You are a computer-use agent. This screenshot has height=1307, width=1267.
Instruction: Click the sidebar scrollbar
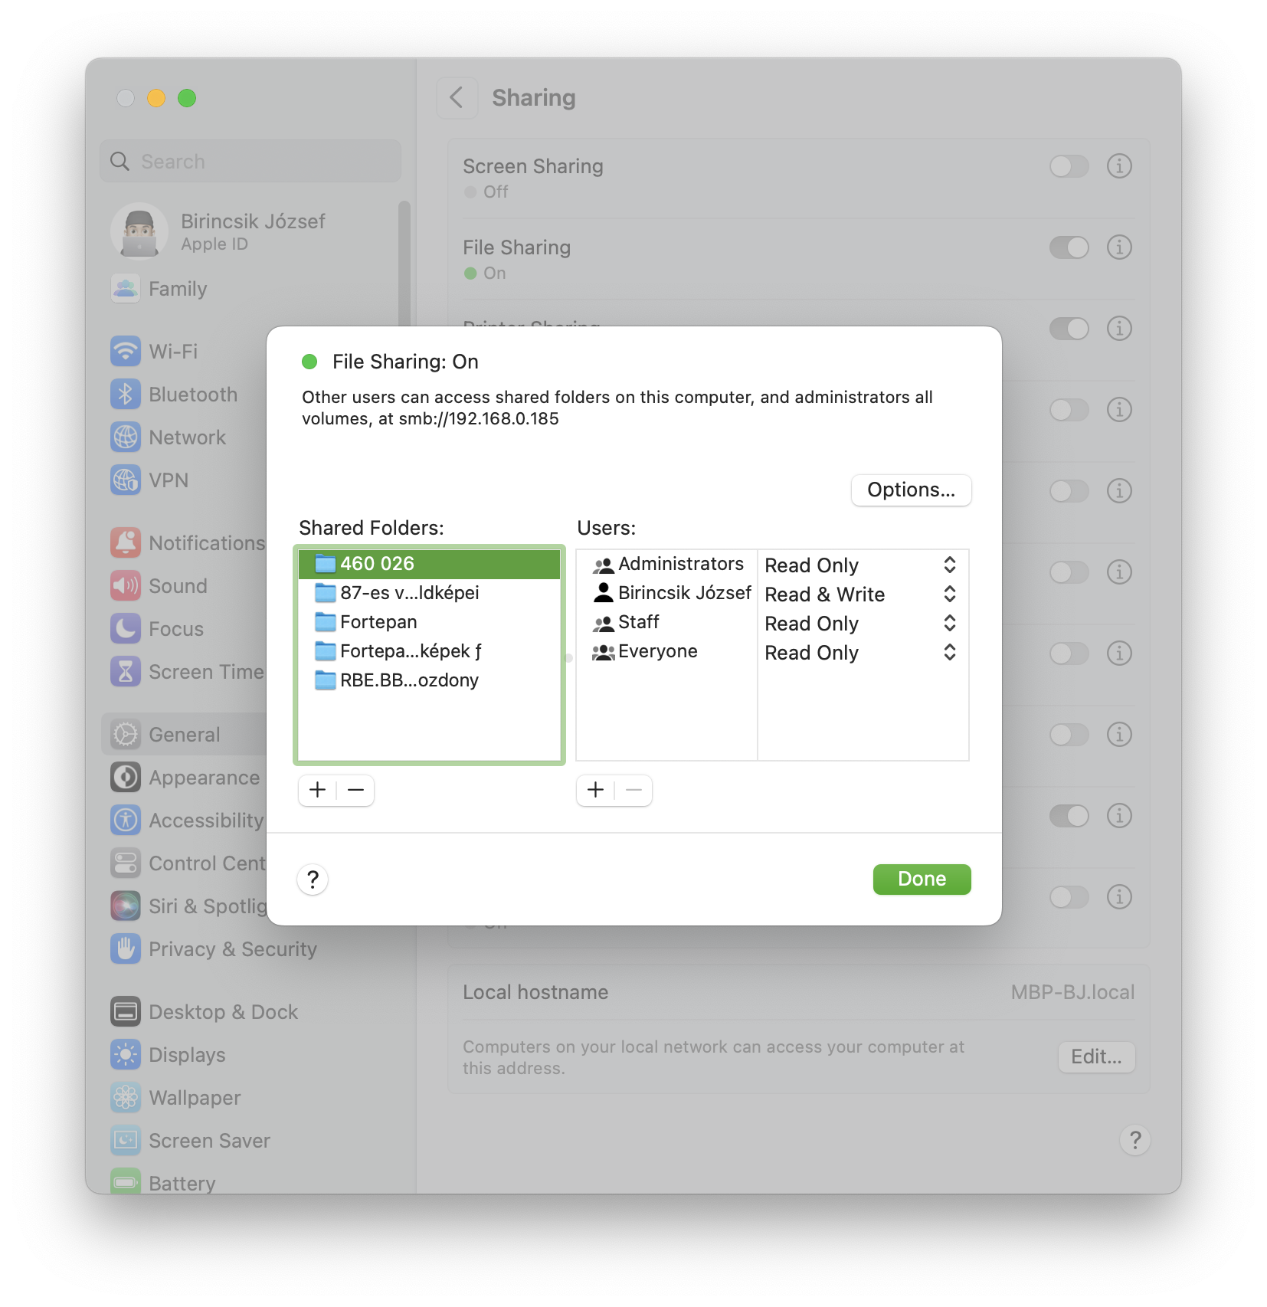coord(404,264)
